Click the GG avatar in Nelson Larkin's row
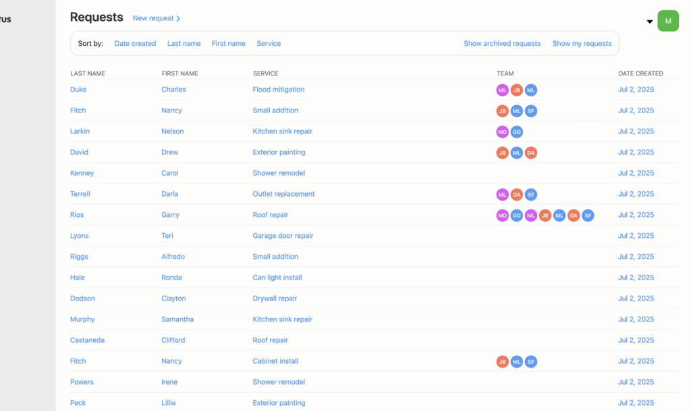Screen dimensions: 691x411 click(x=516, y=132)
